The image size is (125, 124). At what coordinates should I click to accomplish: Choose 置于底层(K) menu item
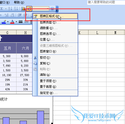[55, 87]
